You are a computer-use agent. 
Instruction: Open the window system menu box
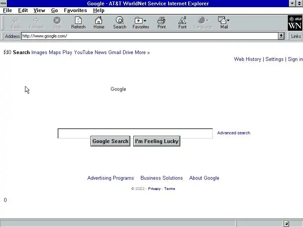(3, 3)
